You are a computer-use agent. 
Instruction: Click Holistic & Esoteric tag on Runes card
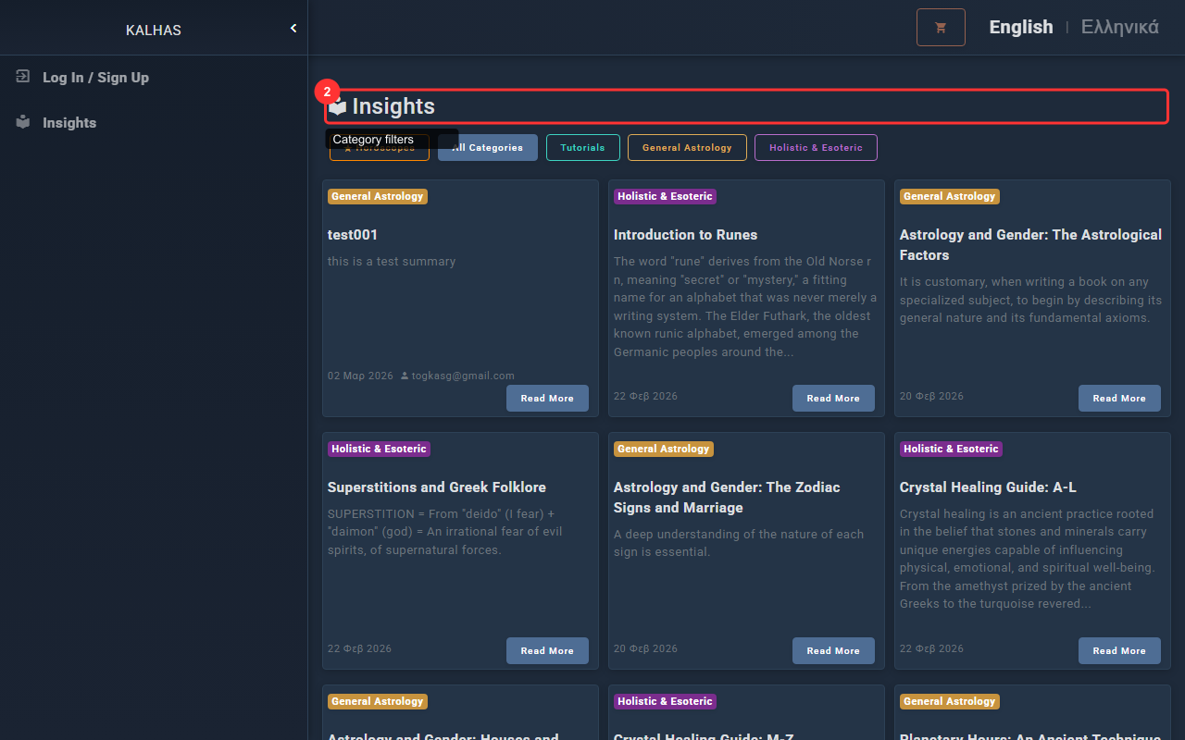(665, 196)
